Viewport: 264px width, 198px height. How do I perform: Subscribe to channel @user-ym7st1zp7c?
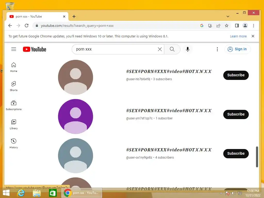click(236, 114)
